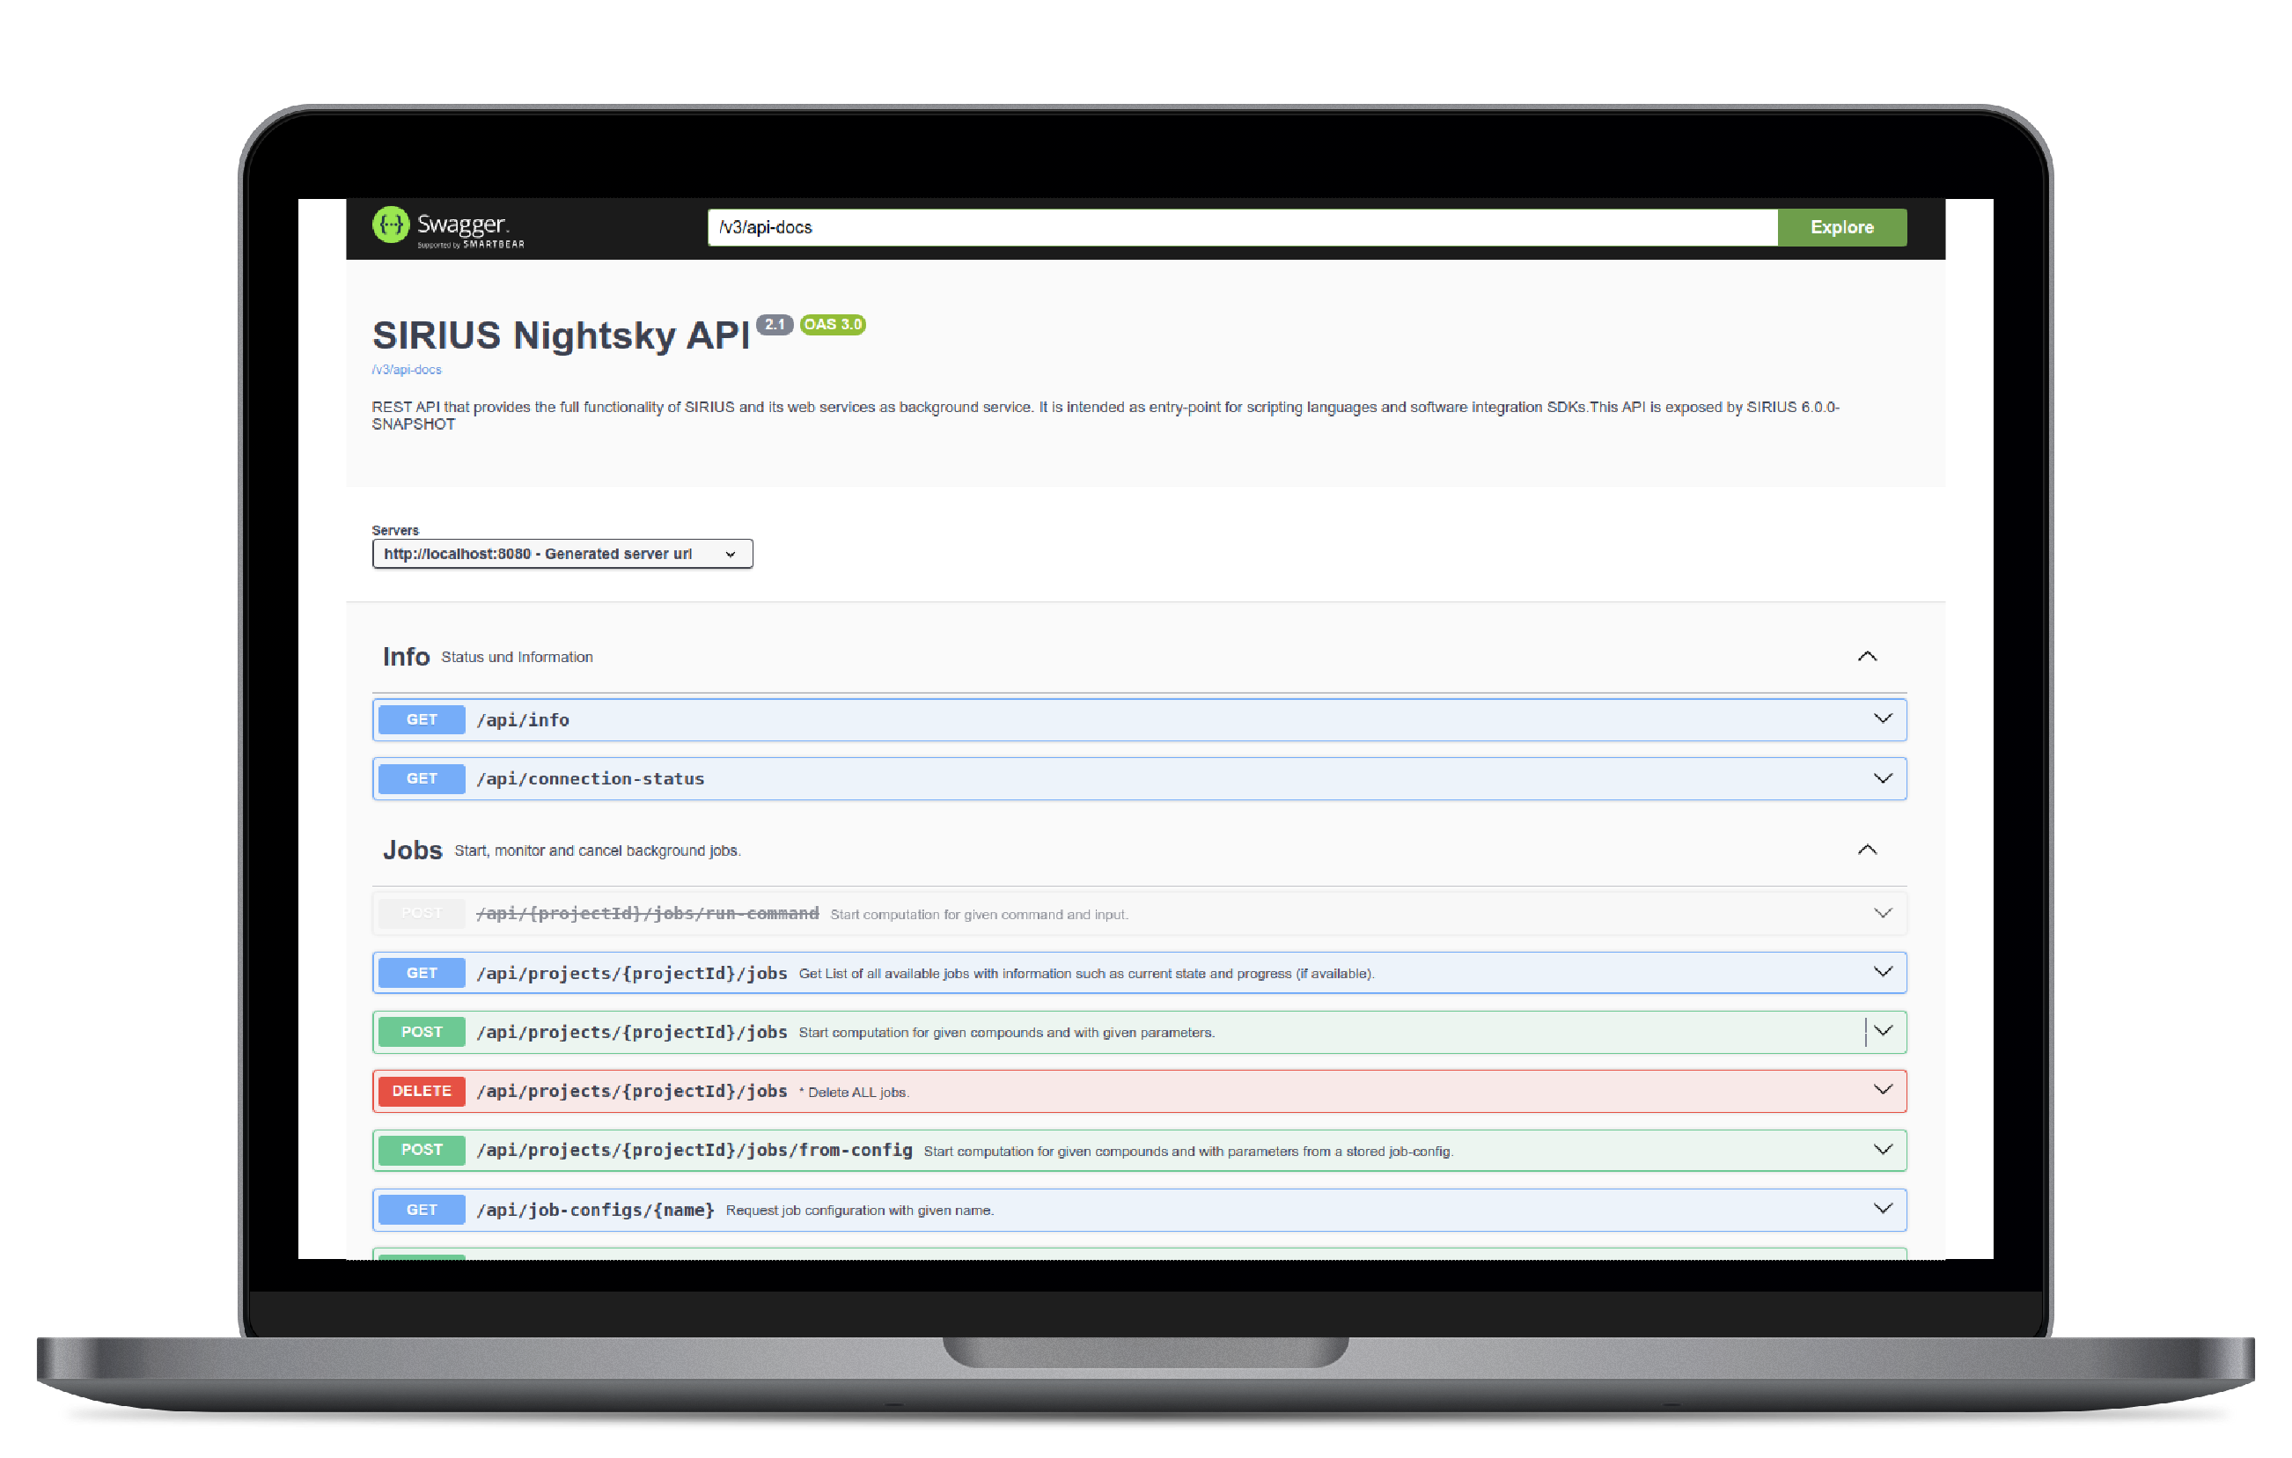The height and width of the screenshot is (1458, 2292).
Task: Expand POST jobs/from-config chevron
Action: (1882, 1151)
